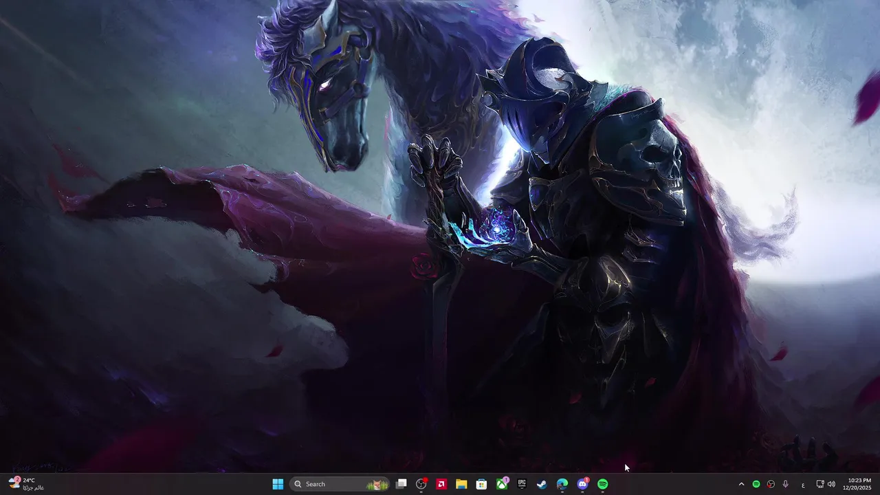Viewport: 880px width, 495px height.
Task: Open Microsoft Store from the taskbar
Action: pos(482,484)
